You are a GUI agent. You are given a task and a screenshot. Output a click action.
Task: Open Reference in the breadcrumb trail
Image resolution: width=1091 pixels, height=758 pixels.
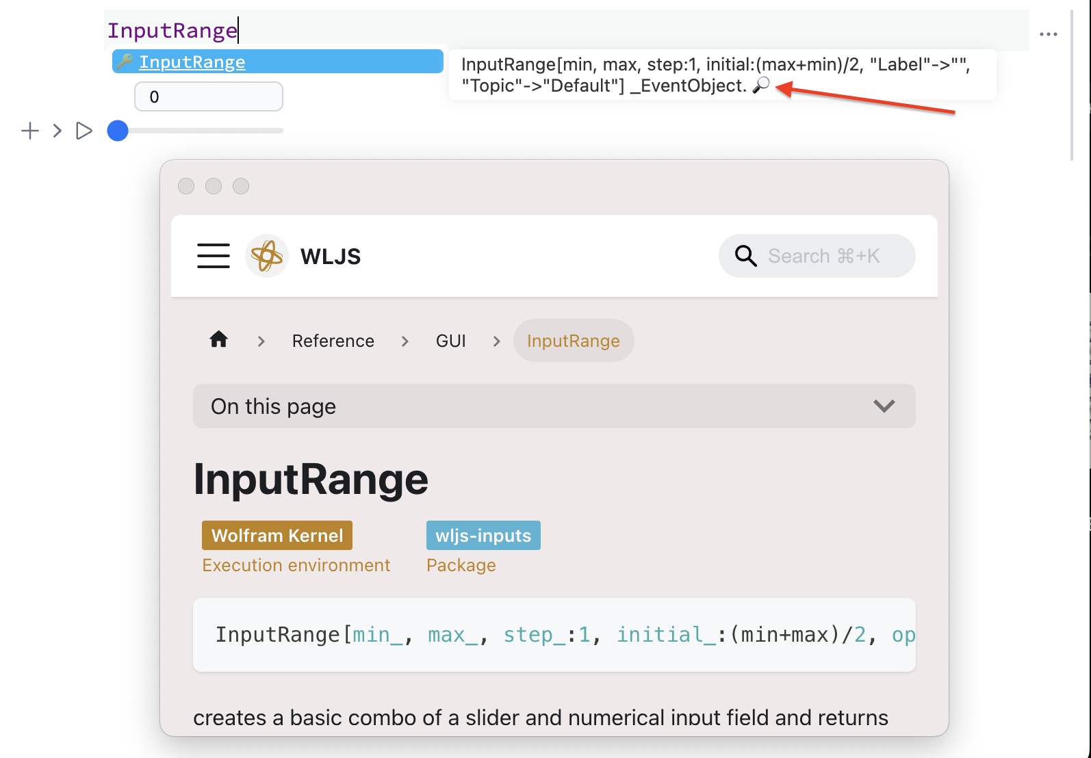333,341
